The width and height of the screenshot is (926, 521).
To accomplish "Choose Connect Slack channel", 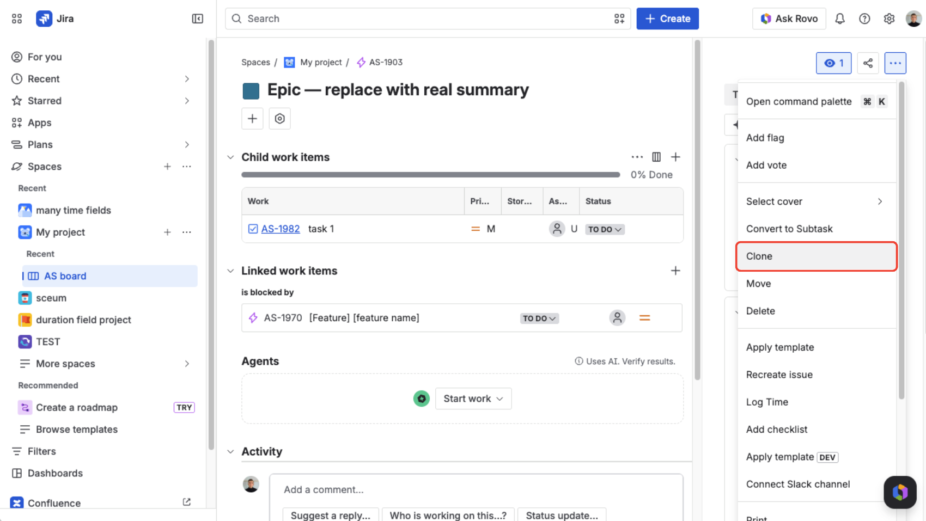I will (x=816, y=484).
